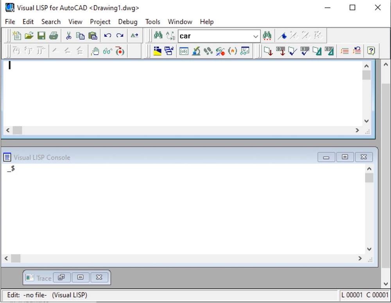Open the Project menu
The width and height of the screenshot is (391, 303).
click(100, 22)
